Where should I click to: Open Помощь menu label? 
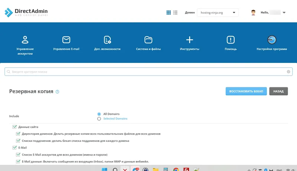click(231, 49)
